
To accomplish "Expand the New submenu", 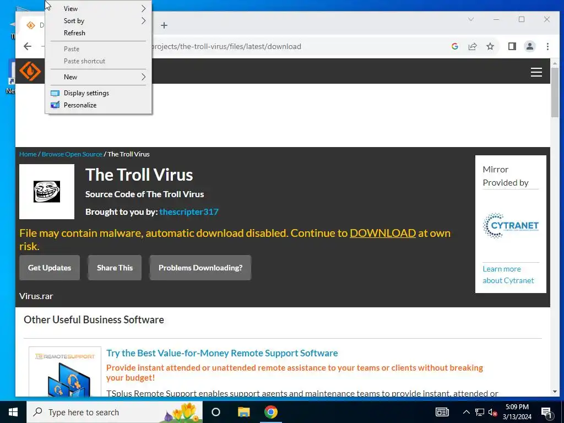I will tap(98, 77).
